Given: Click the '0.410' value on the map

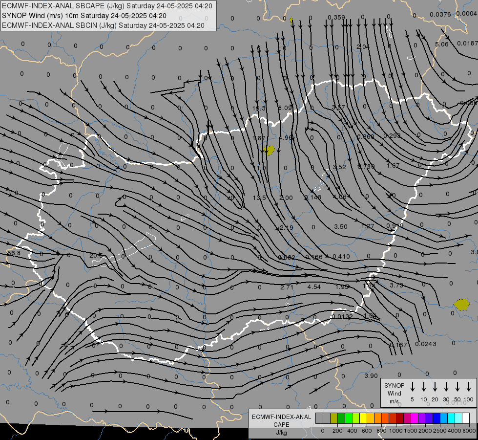Looking at the screenshot, I should (x=341, y=257).
